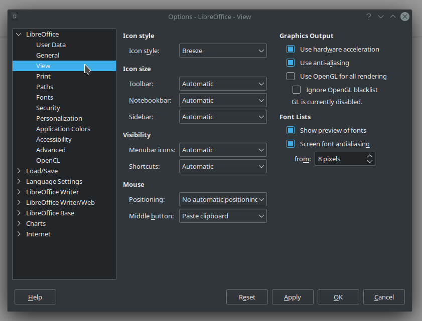Toggle Screen font antialiasing checkbox
Screen dimensions: 422x321
tap(291, 144)
